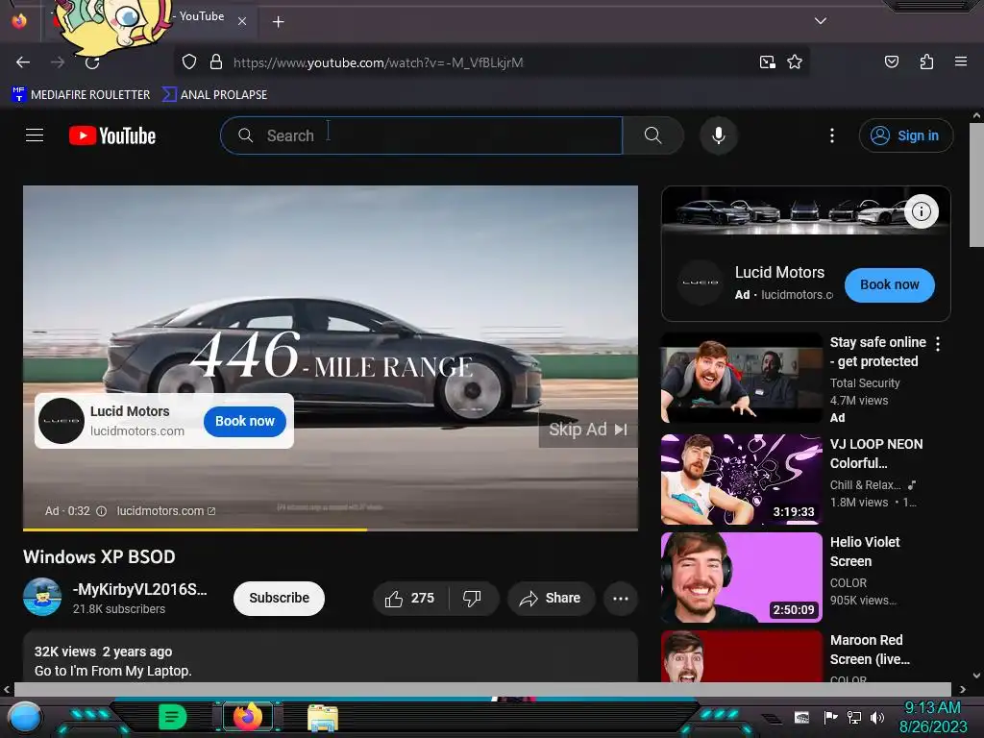Open VJ LOOP NEON video thumbnail
Screen dimensions: 984x738
tap(741, 480)
